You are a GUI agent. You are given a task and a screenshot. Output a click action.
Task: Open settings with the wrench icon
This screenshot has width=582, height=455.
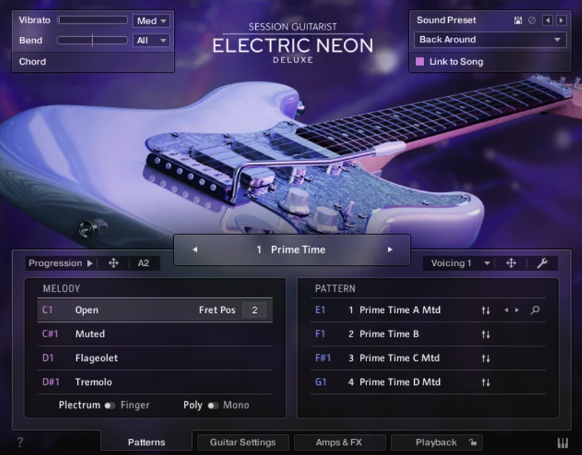point(542,263)
